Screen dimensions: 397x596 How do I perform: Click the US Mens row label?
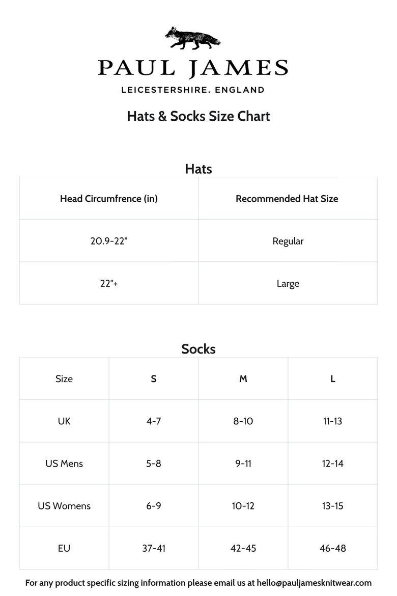pyautogui.click(x=64, y=464)
